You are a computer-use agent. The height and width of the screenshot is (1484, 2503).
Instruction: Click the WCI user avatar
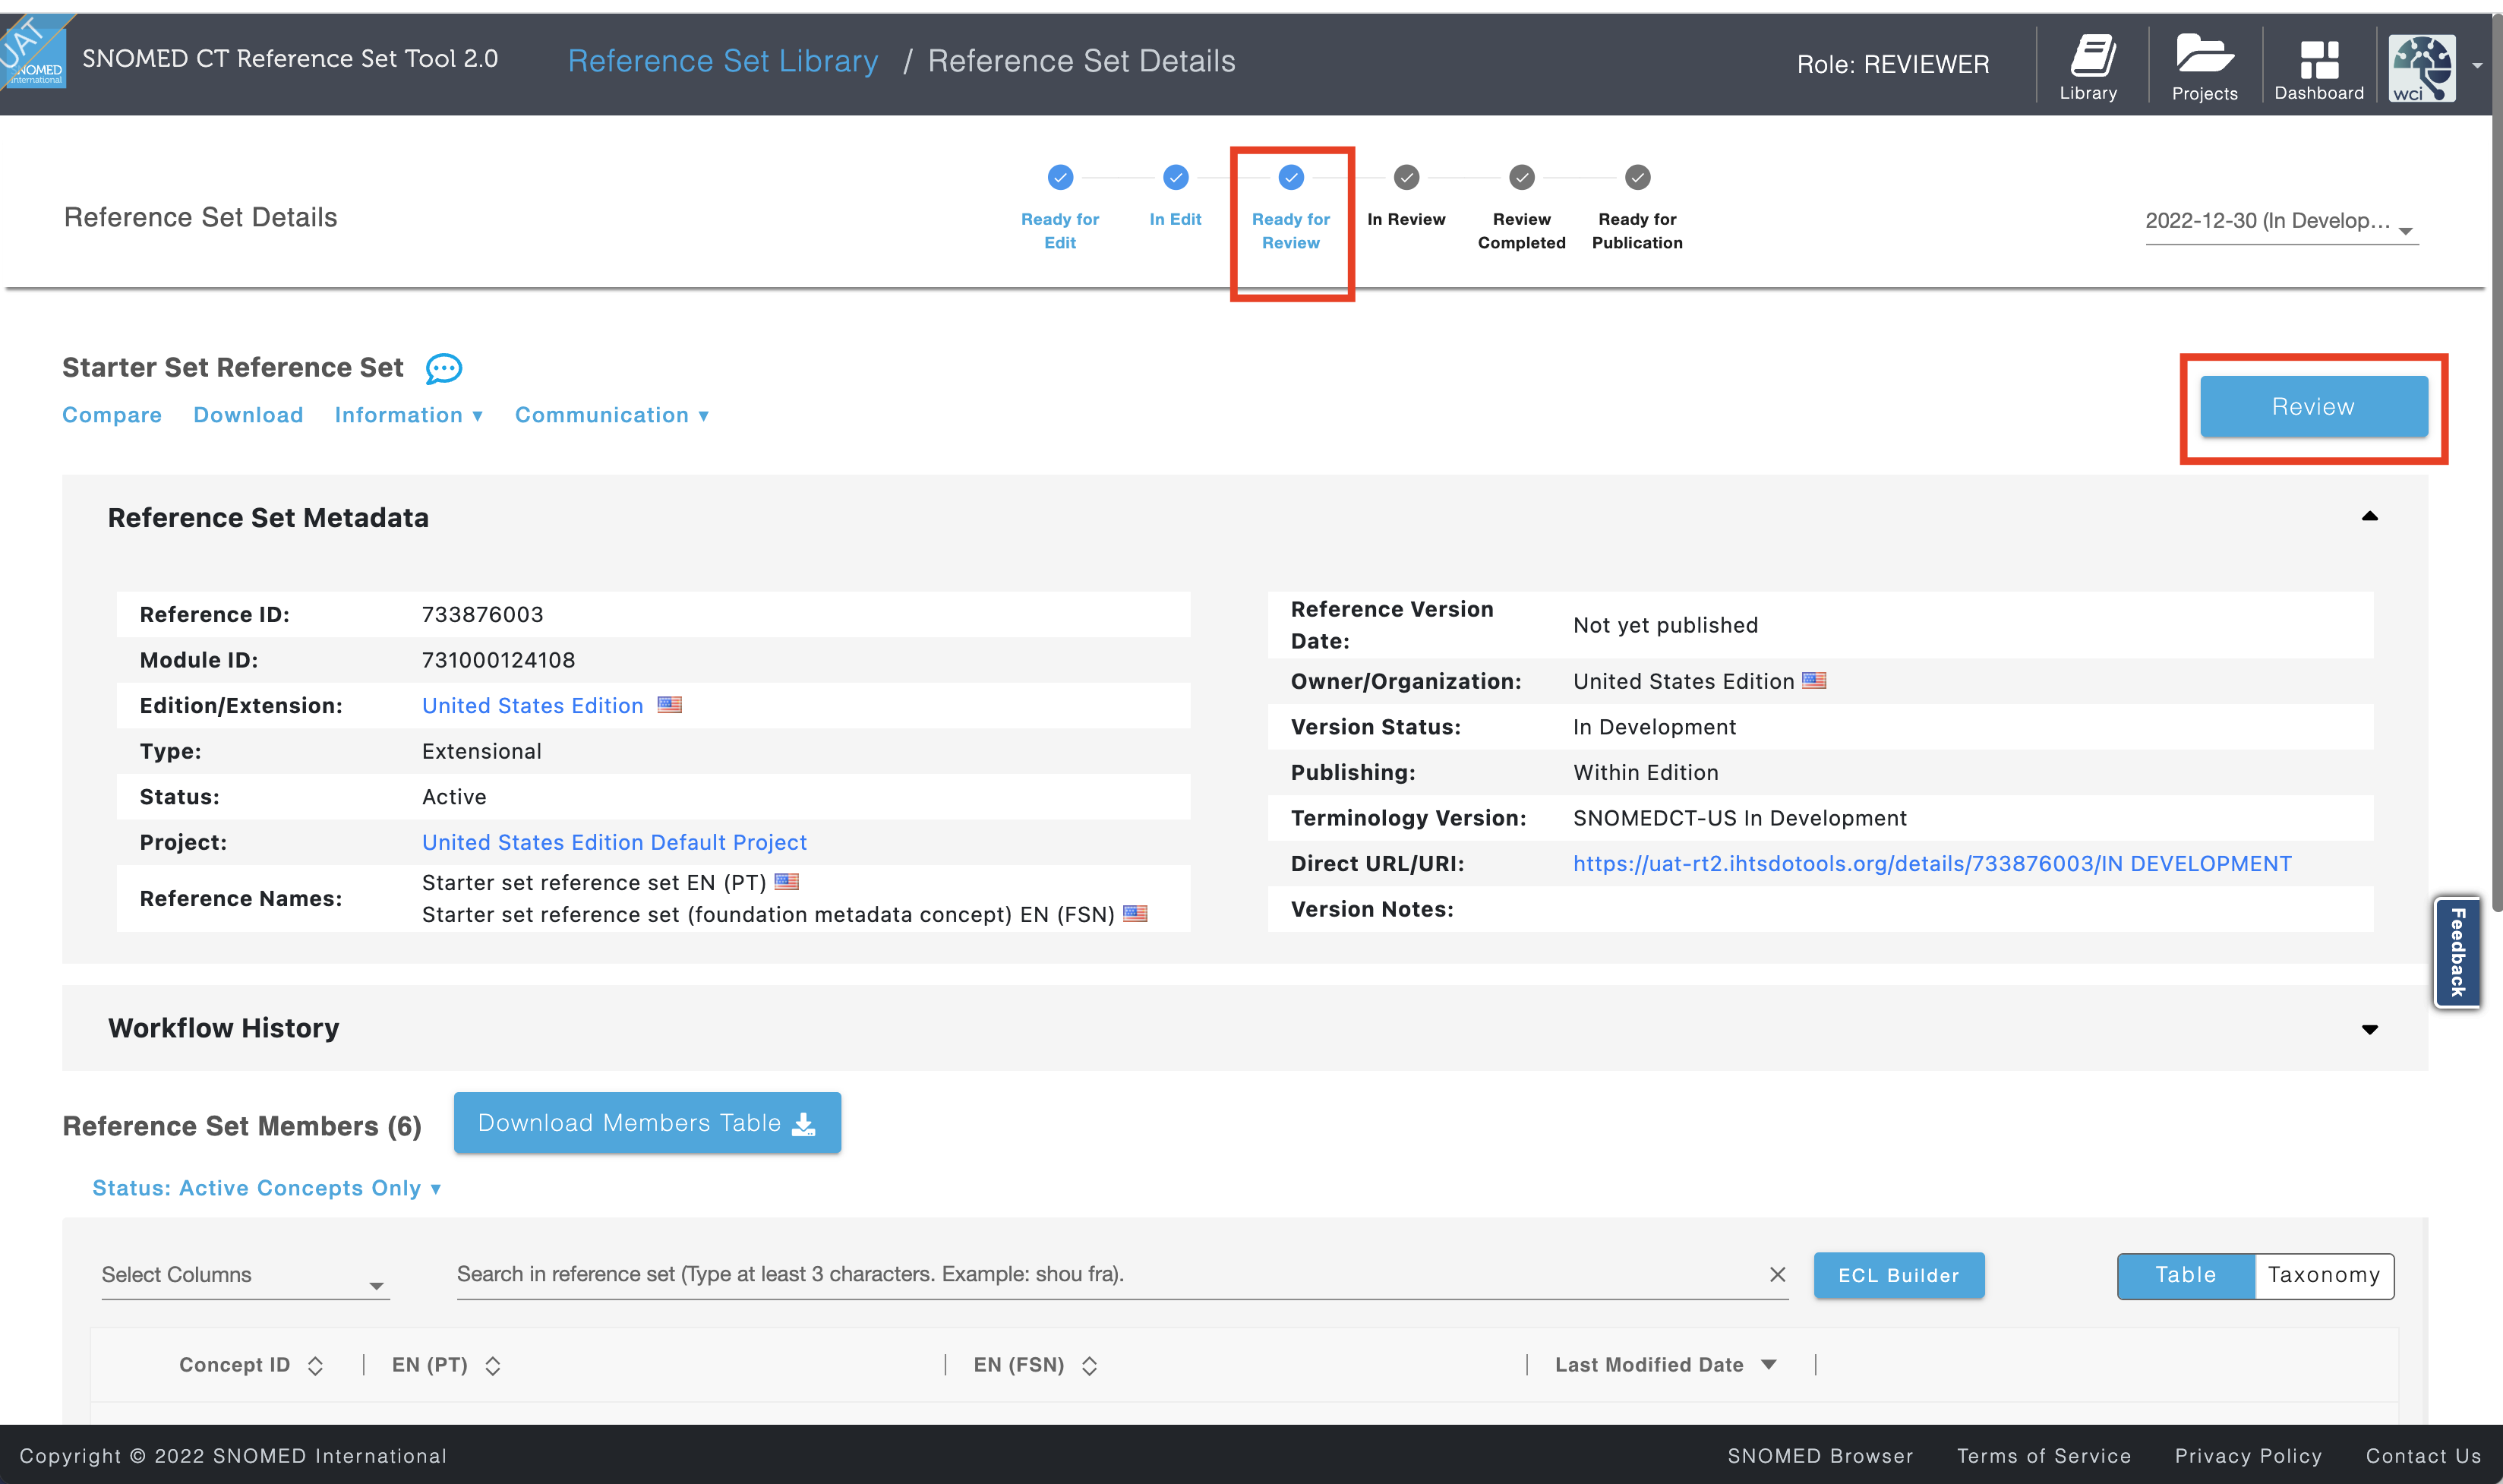[x=2421, y=68]
